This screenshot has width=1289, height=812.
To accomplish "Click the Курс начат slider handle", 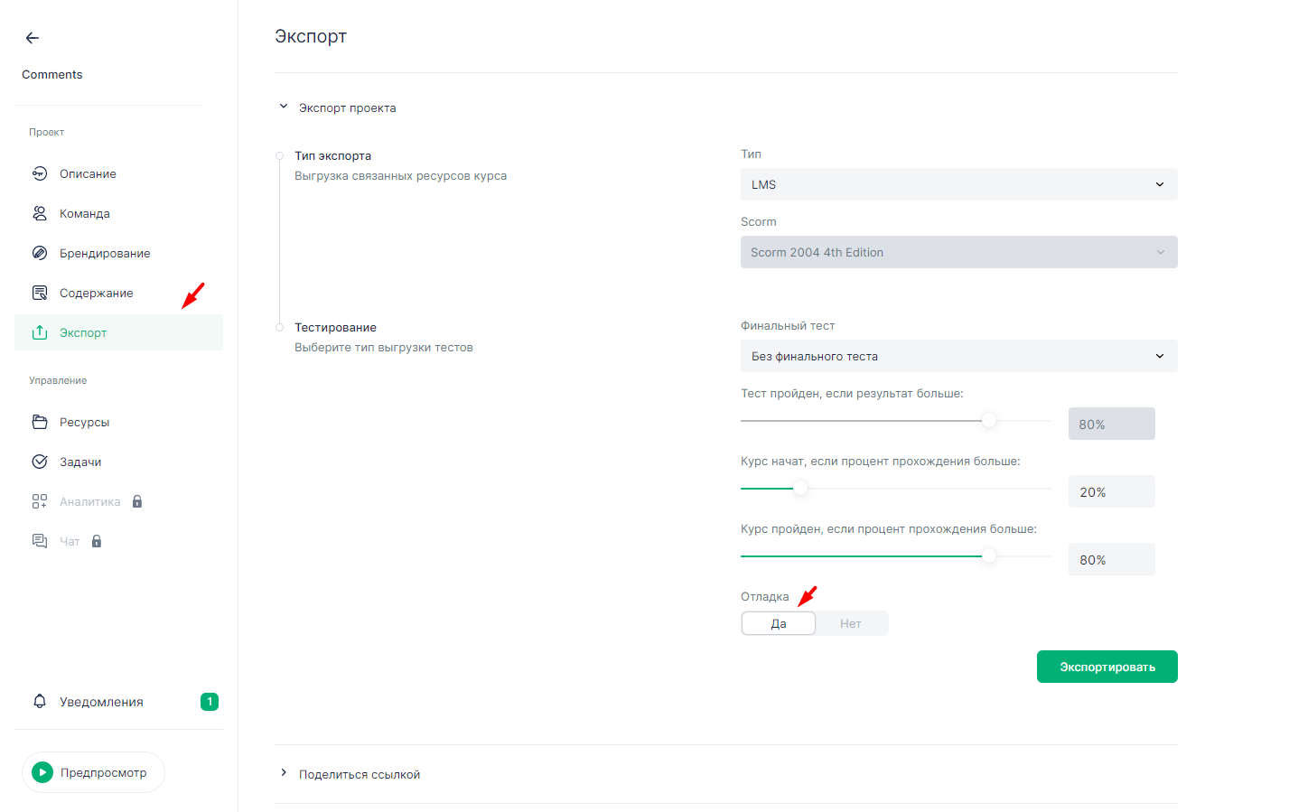I will (800, 489).
